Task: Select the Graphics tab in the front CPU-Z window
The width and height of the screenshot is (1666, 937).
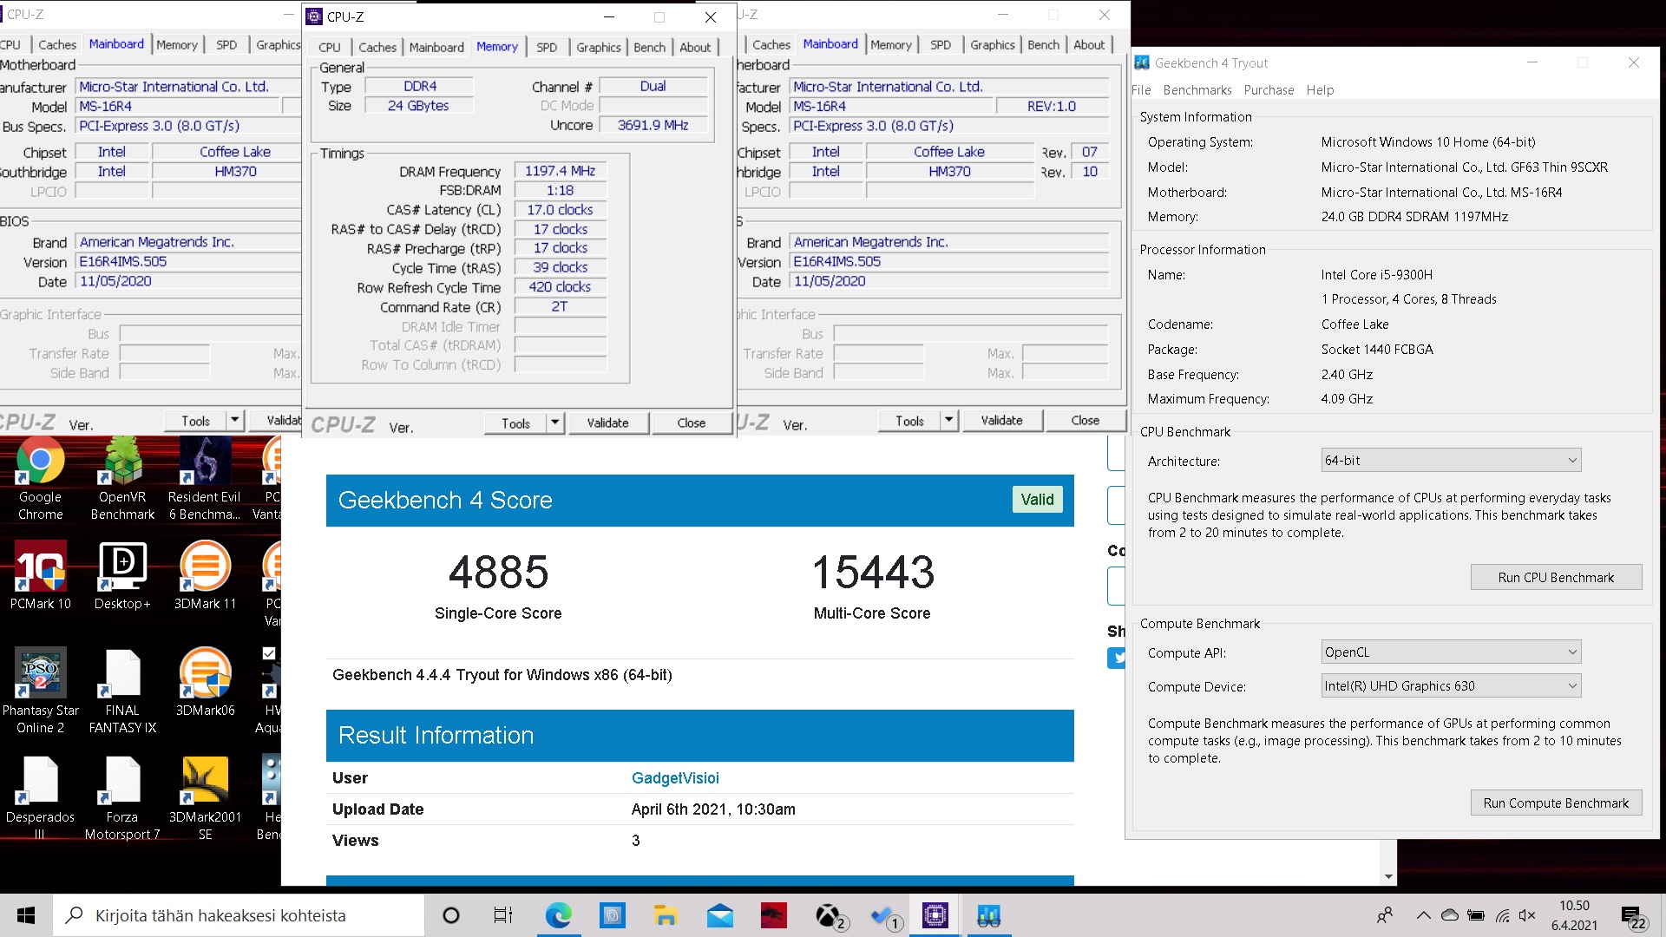Action: point(598,48)
